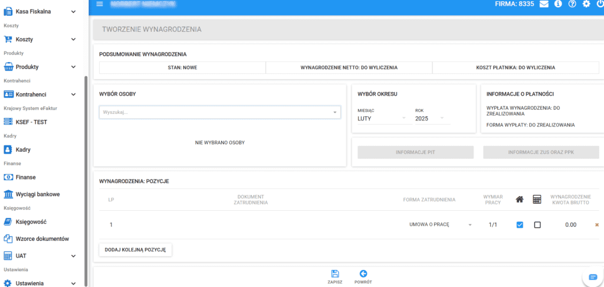Expand the Koszty sidebar section
Viewport: 604px width, 287px height.
[x=40, y=40]
